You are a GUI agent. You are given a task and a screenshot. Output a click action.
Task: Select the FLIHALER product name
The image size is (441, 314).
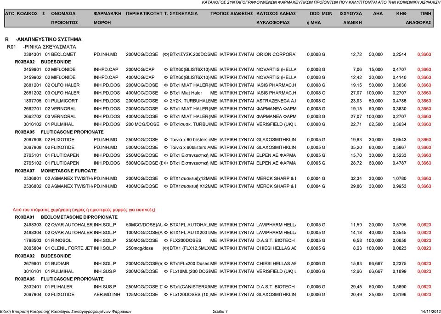62,287
